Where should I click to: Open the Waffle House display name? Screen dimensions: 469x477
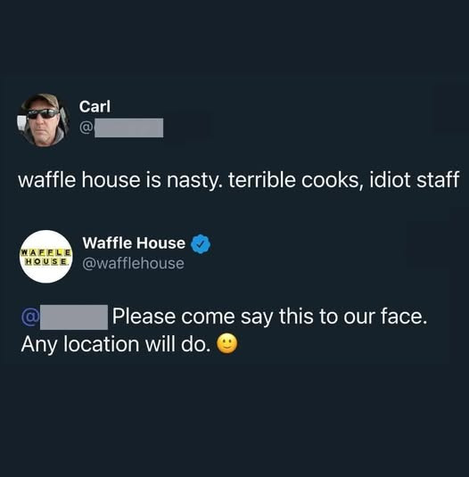click(x=134, y=243)
